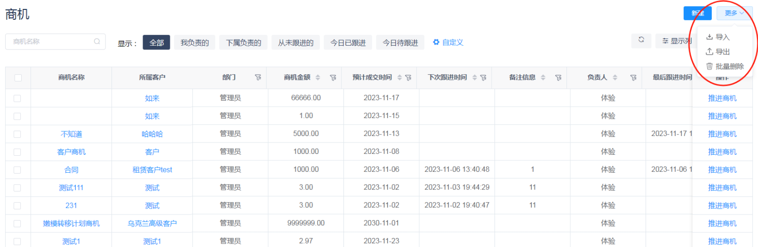Switch to the 从未跟进的 filter tab
The image size is (758, 247).
tap(295, 42)
